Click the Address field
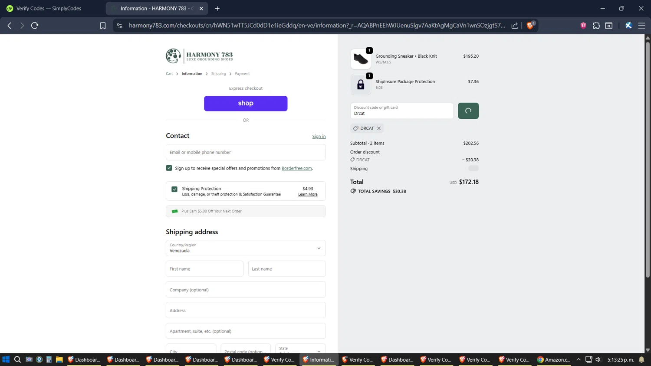Screen dimensions: 651x366 246,310
